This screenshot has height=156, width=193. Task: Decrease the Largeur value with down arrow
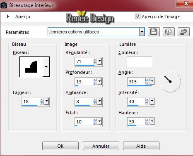tap(42, 103)
